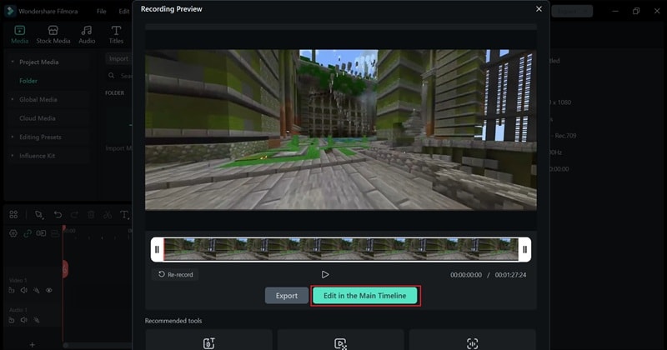Screen dimensions: 667x350
Task: Click the left trim handle of filmstrip
Action: 157,249
